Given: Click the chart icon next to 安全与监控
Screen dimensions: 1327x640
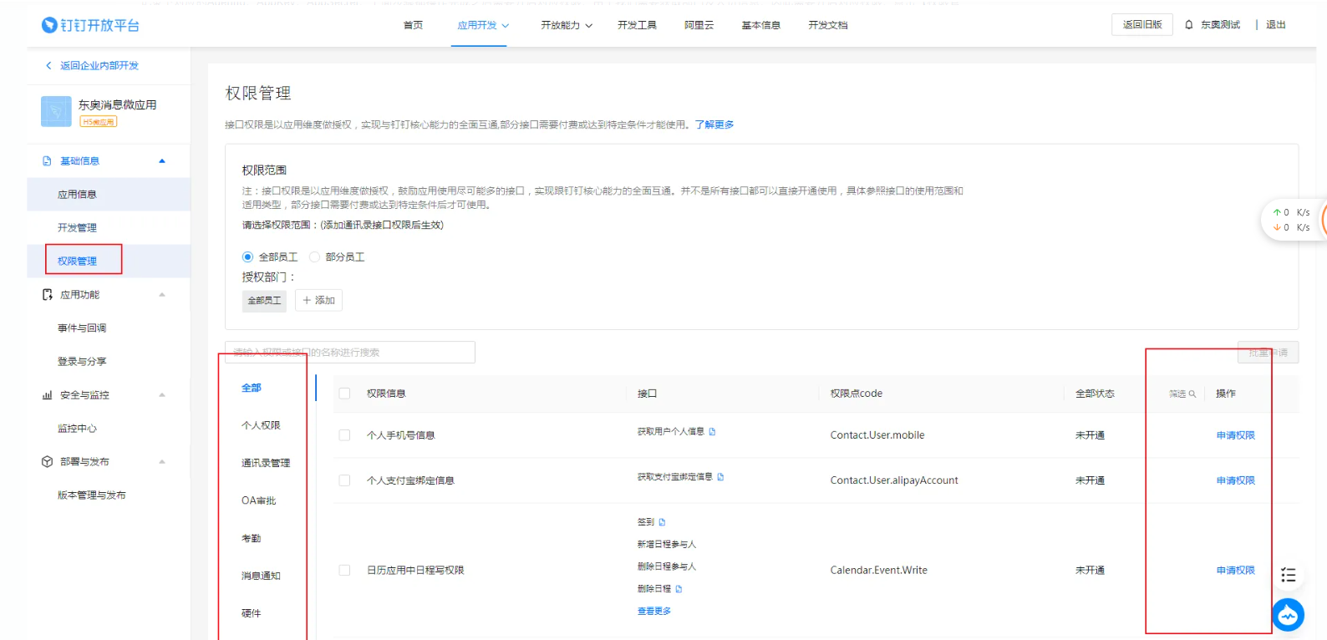Looking at the screenshot, I should (47, 395).
